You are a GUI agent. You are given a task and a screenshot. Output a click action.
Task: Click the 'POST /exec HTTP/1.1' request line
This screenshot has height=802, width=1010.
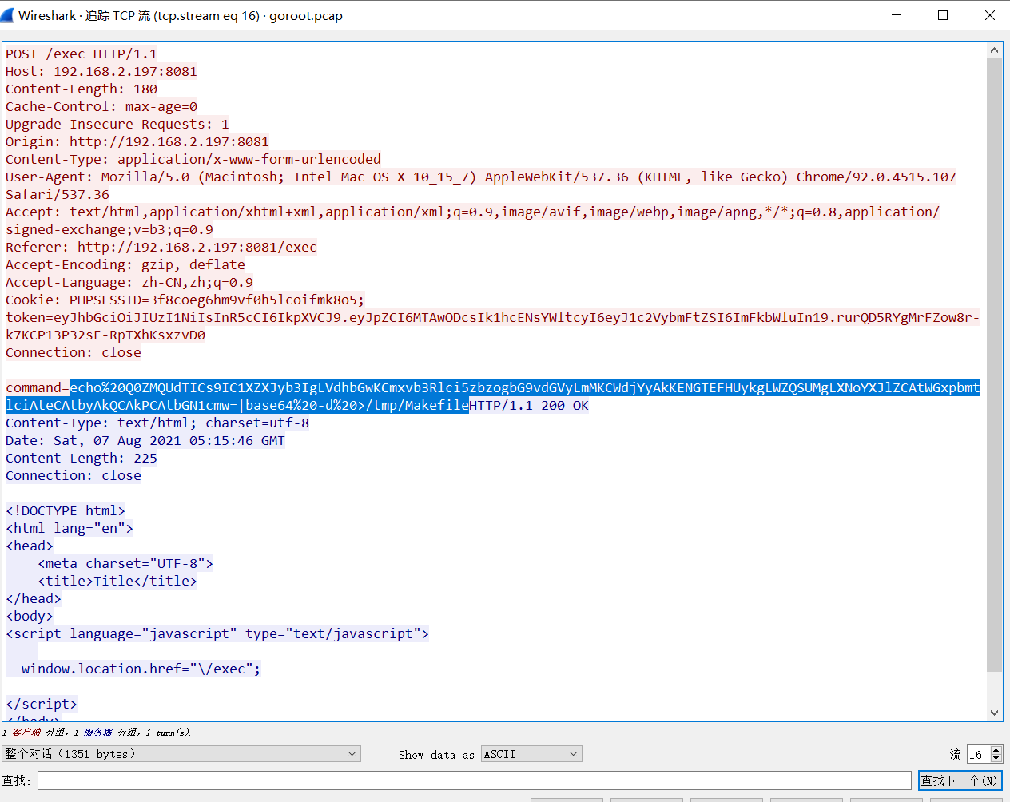82,54
